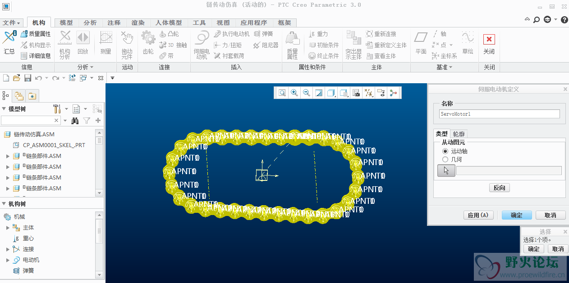Open 质量属性 mass properties in properties group
Image resolution: width=569 pixels, height=283 pixels.
pos(292,45)
